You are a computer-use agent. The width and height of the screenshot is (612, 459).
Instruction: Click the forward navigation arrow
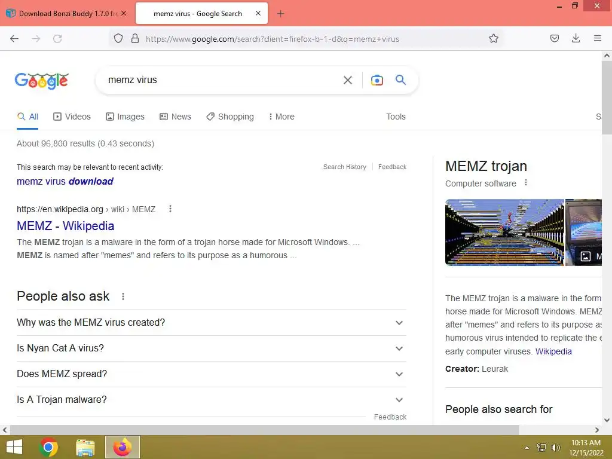click(x=36, y=39)
